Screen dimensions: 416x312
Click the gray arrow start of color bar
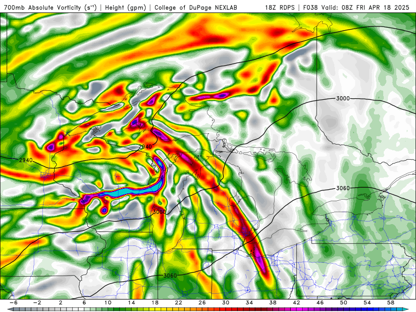[9, 309]
